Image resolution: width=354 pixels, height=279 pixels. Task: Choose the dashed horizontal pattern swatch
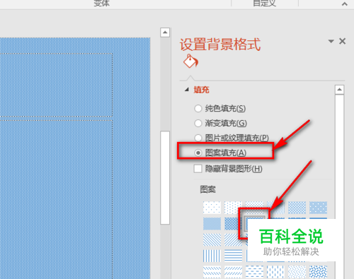[254, 272]
